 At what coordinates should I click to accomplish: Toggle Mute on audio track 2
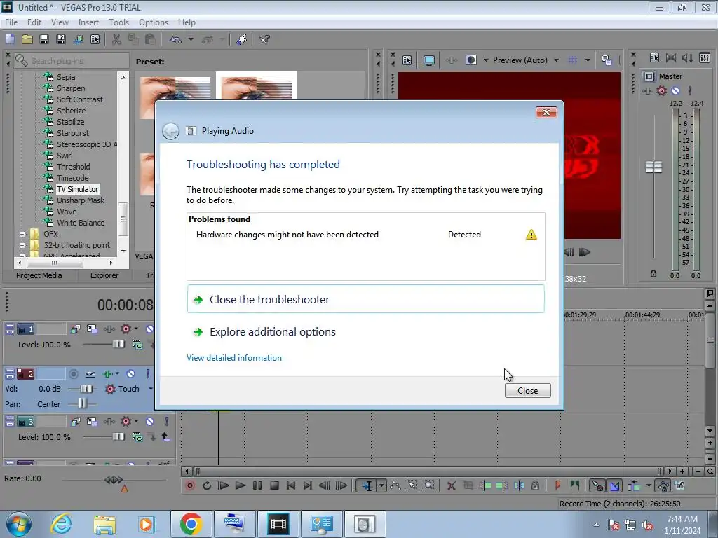[130, 374]
